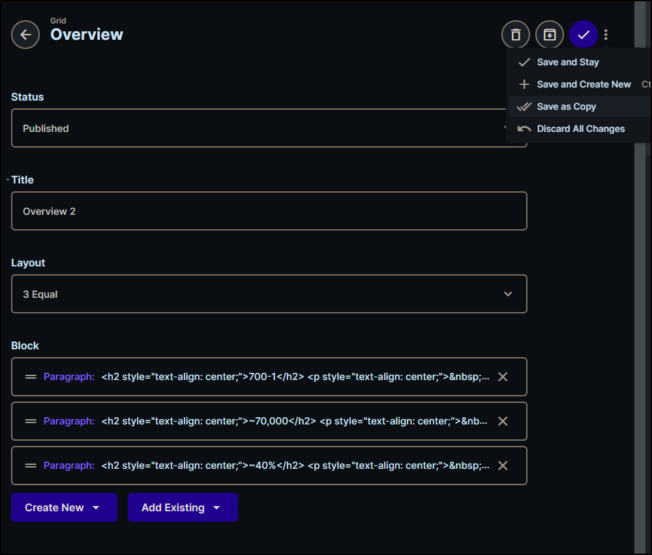Open the ~70,000 Paragraph block

click(x=269, y=421)
